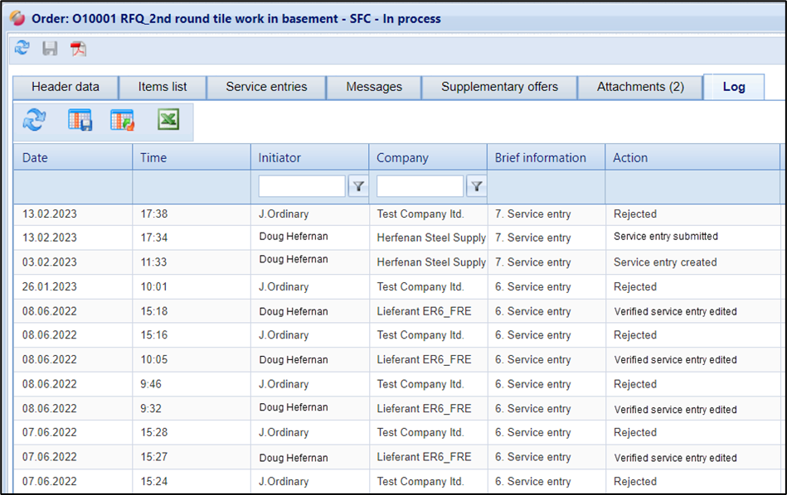Open the Company filter options
This screenshot has width=787, height=495.
pos(476,187)
